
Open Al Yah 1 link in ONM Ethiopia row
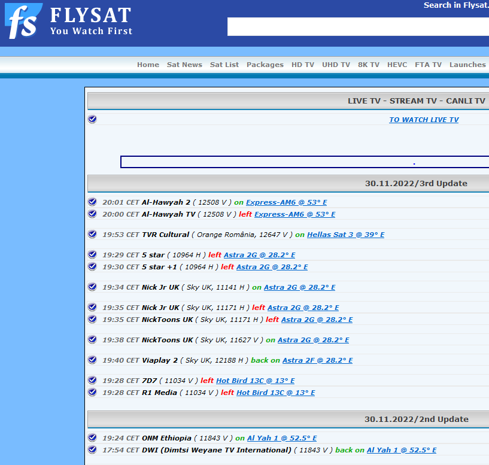(x=282, y=438)
